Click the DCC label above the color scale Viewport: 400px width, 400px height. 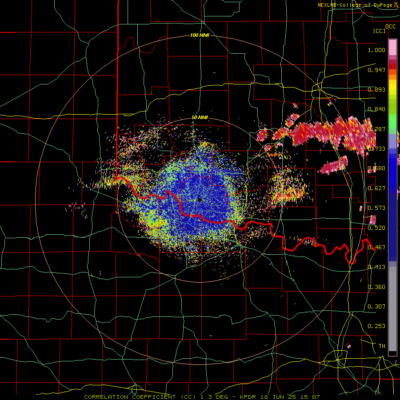[390, 27]
